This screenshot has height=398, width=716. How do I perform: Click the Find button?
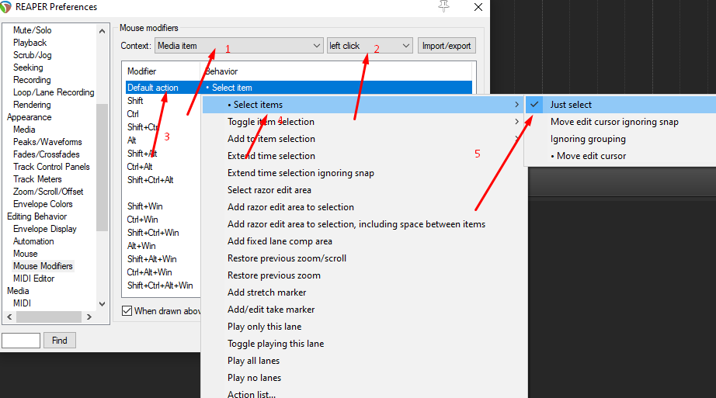(59, 341)
